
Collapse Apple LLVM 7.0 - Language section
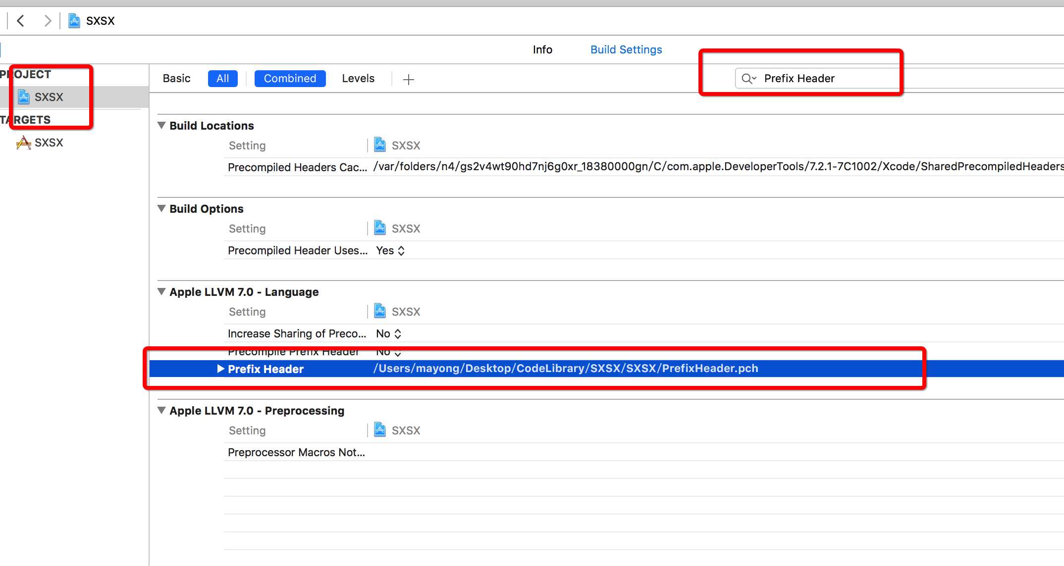[161, 291]
